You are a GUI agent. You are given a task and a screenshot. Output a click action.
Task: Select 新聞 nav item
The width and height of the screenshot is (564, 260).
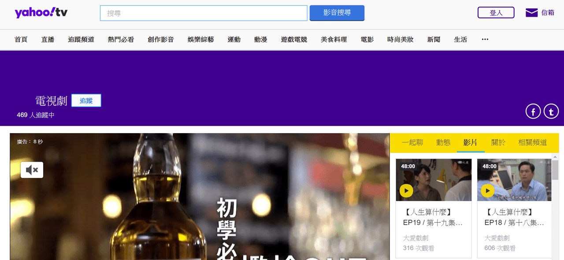(x=434, y=40)
